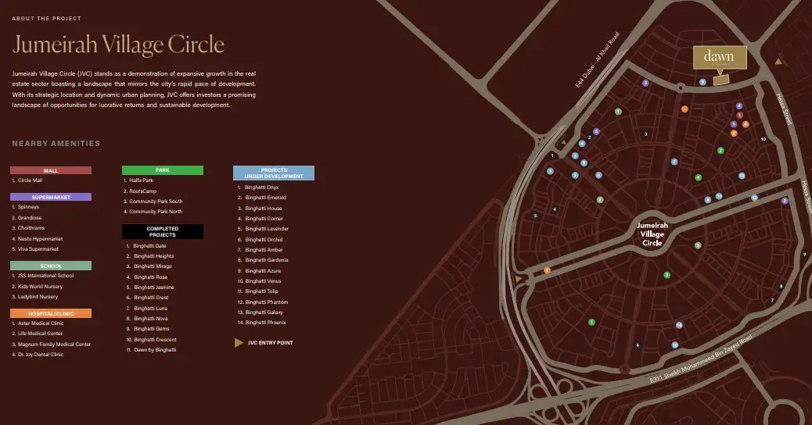
Task: Select the orange marker 1 on the west road
Action: (x=547, y=270)
